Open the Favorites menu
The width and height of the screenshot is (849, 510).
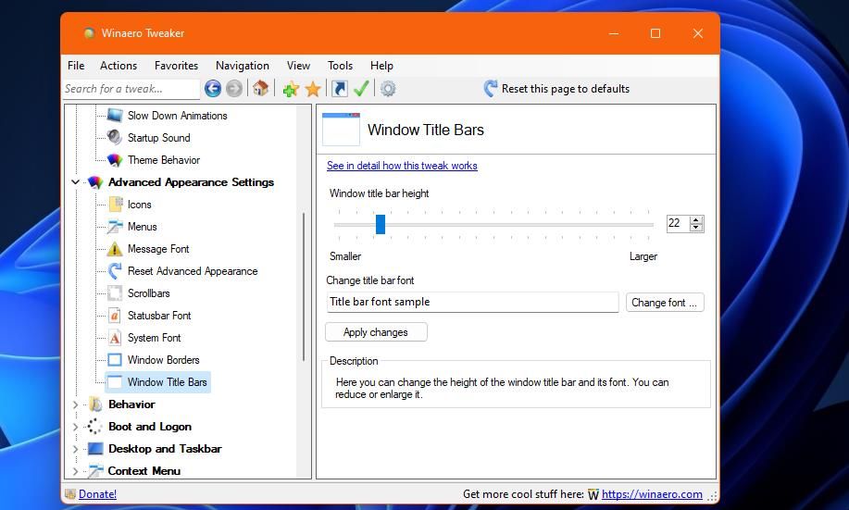[x=176, y=66]
